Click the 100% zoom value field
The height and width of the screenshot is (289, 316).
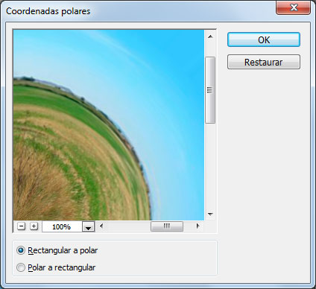[x=62, y=226]
